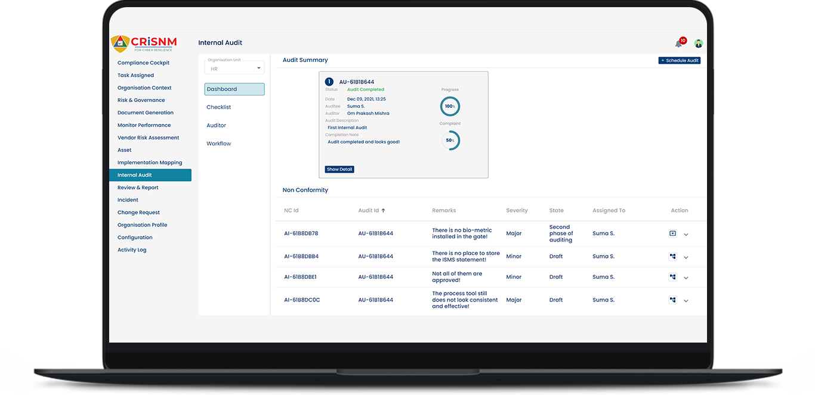
Task: Expand the AI-61B8DB78 row chevron
Action: 686,235
